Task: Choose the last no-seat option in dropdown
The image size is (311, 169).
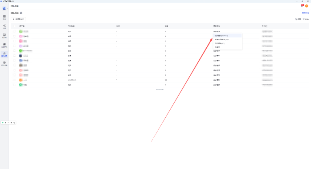Action: (228, 47)
